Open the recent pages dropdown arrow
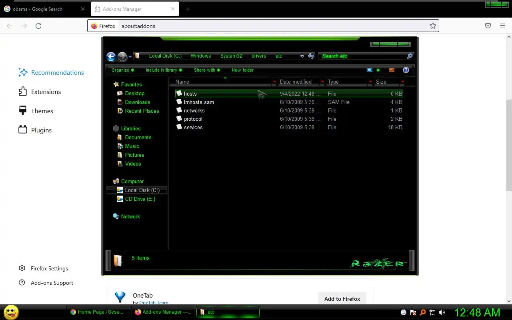512x320 pixels. [130, 57]
